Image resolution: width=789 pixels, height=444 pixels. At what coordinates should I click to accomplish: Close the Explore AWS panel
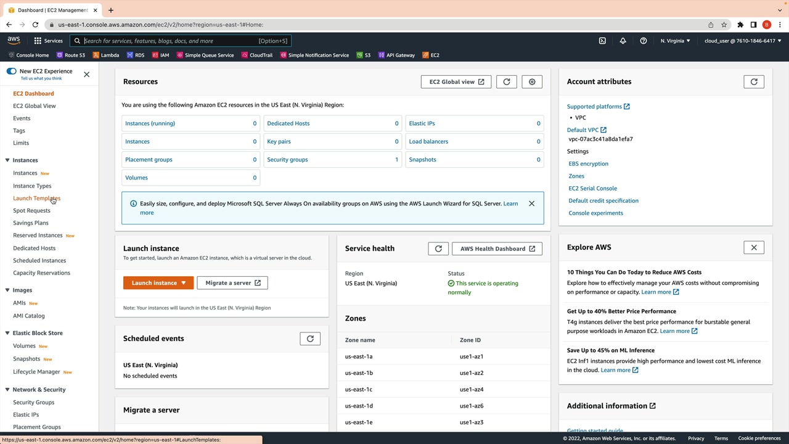coord(754,247)
